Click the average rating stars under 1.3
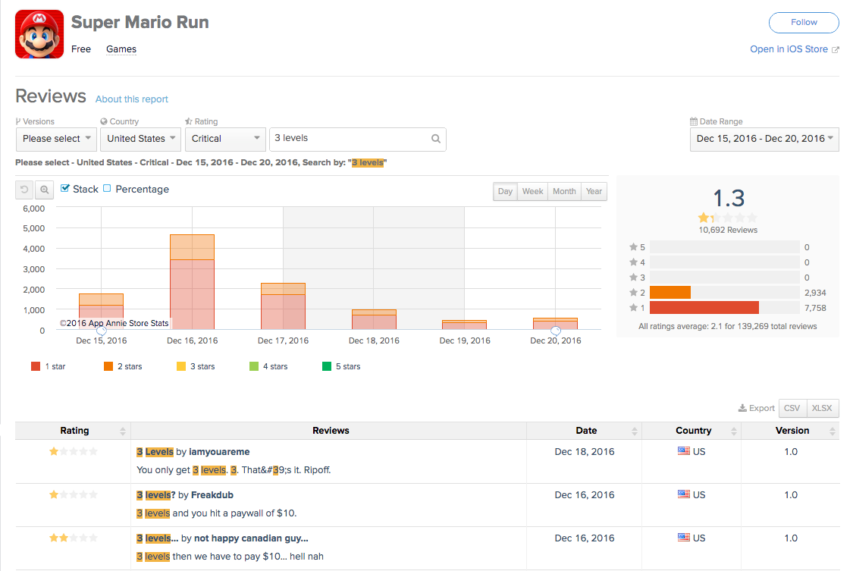Screen dimensions: 853x571 tap(728, 218)
